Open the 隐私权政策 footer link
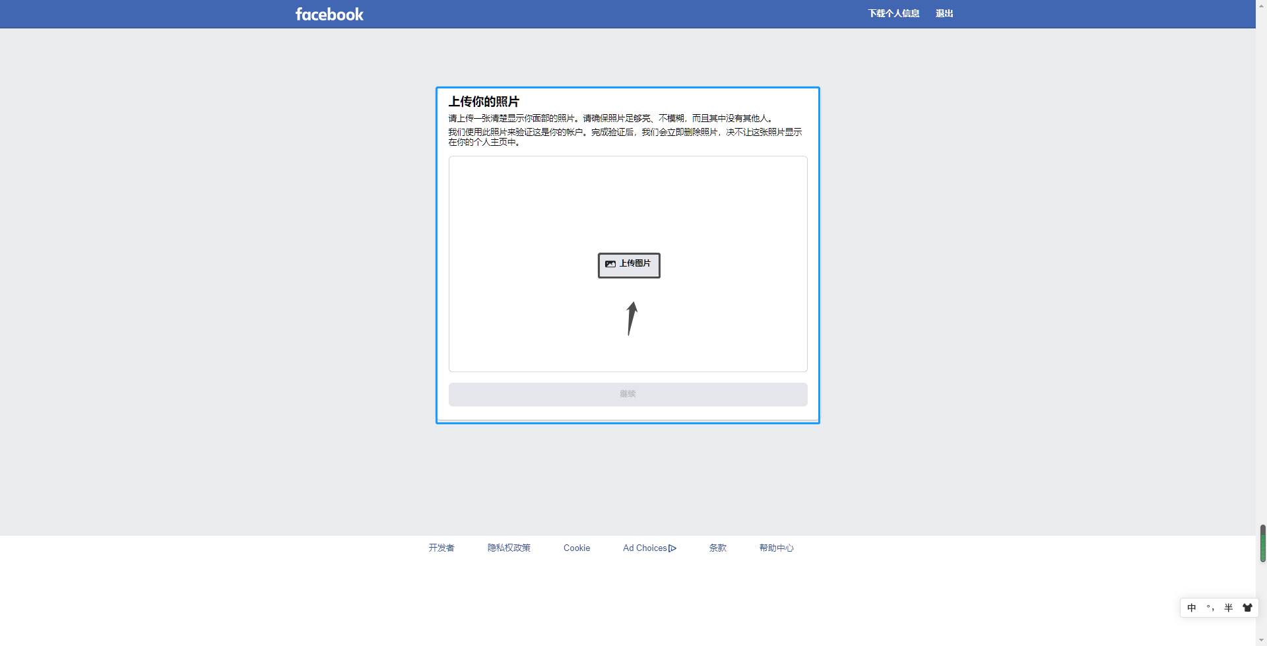Image resolution: width=1267 pixels, height=646 pixels. point(509,548)
